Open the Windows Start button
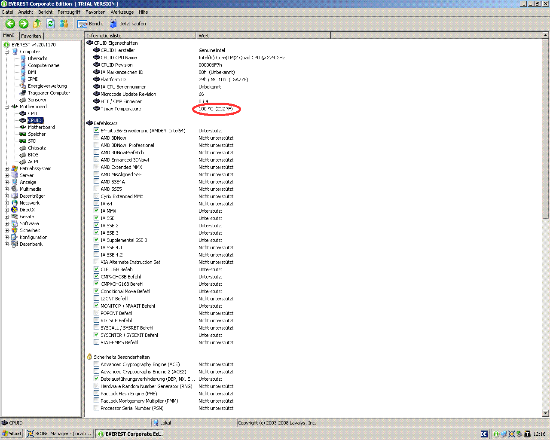The width and height of the screenshot is (550, 440). click(x=12, y=434)
